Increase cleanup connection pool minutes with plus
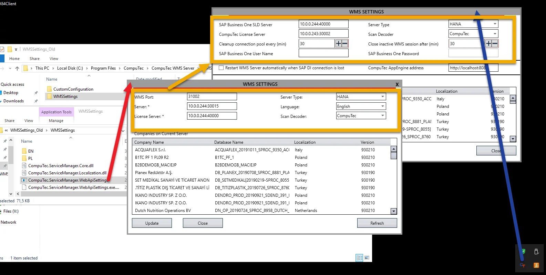 click(x=338, y=43)
